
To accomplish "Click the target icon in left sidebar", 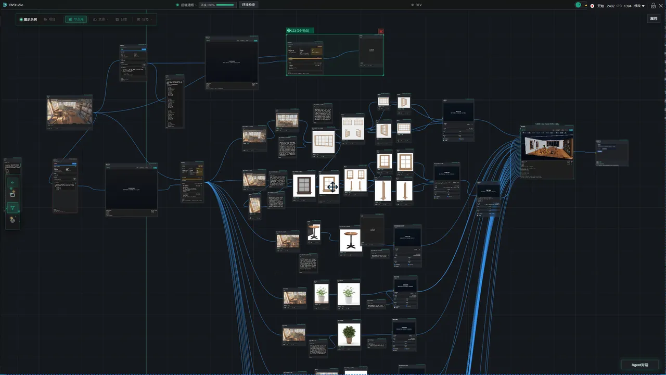I will click(12, 220).
